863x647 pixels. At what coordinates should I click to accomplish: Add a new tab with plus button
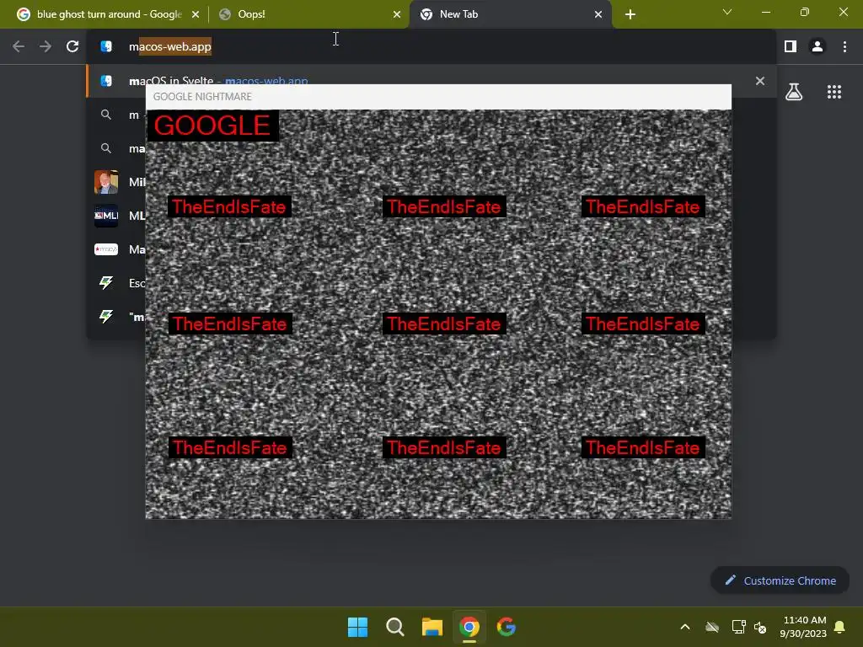pos(630,14)
